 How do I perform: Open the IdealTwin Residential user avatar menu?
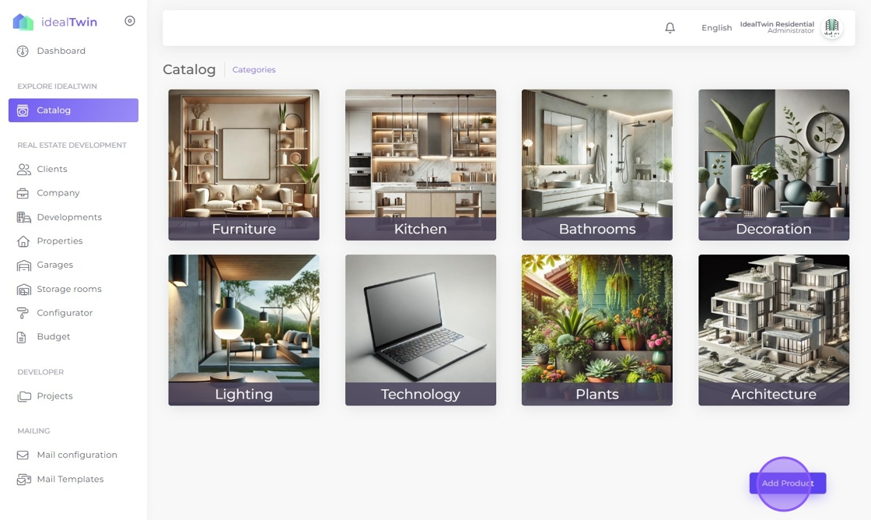(831, 27)
